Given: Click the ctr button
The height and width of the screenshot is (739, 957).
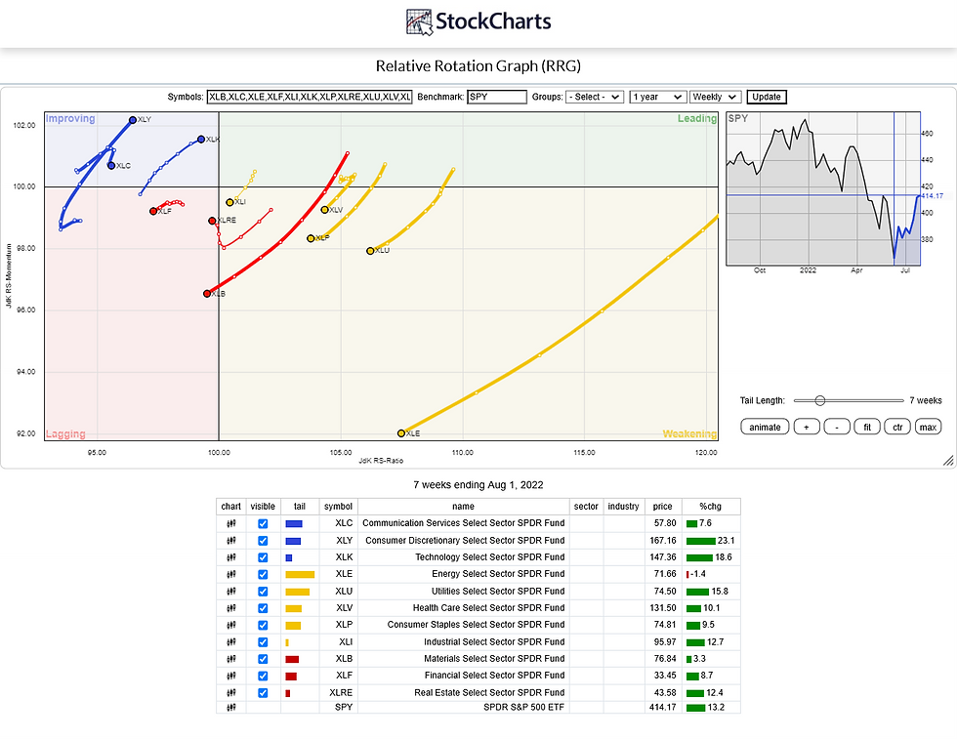Looking at the screenshot, I should pyautogui.click(x=897, y=428).
